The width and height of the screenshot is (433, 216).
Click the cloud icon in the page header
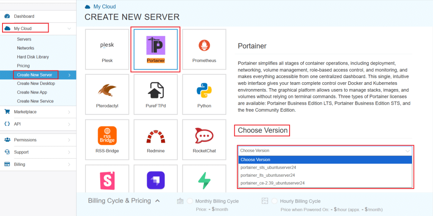(x=88, y=7)
